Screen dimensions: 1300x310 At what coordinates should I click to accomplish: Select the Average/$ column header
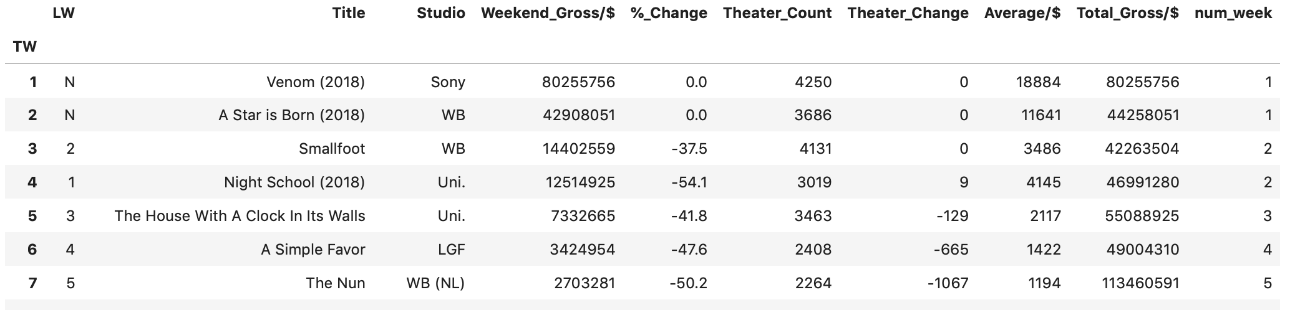pyautogui.click(x=1022, y=13)
